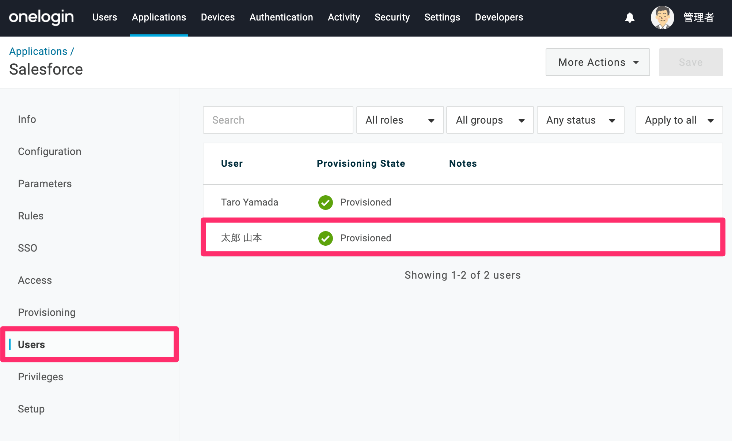This screenshot has width=732, height=441.
Task: Expand the Apply to all dropdown
Action: point(679,120)
